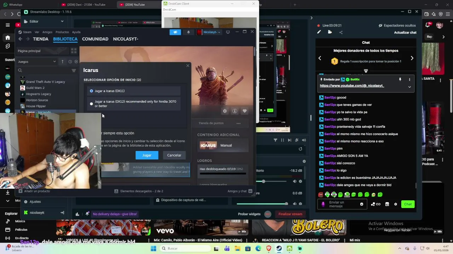Open settings gear for -18.2 dB source

tap(300, 181)
